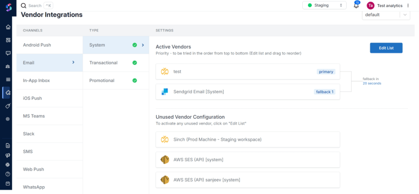Open the stacked lines sidebar icon
The width and height of the screenshot is (419, 194).
pyautogui.click(x=8, y=79)
